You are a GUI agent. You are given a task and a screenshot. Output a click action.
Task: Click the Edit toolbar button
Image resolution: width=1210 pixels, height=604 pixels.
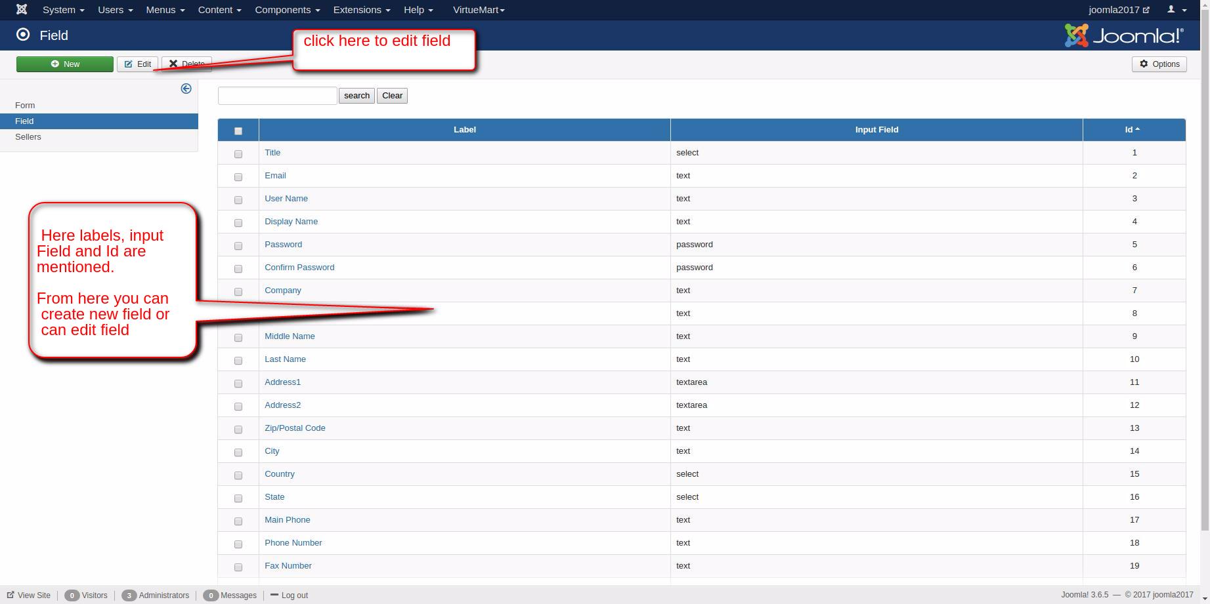point(137,64)
